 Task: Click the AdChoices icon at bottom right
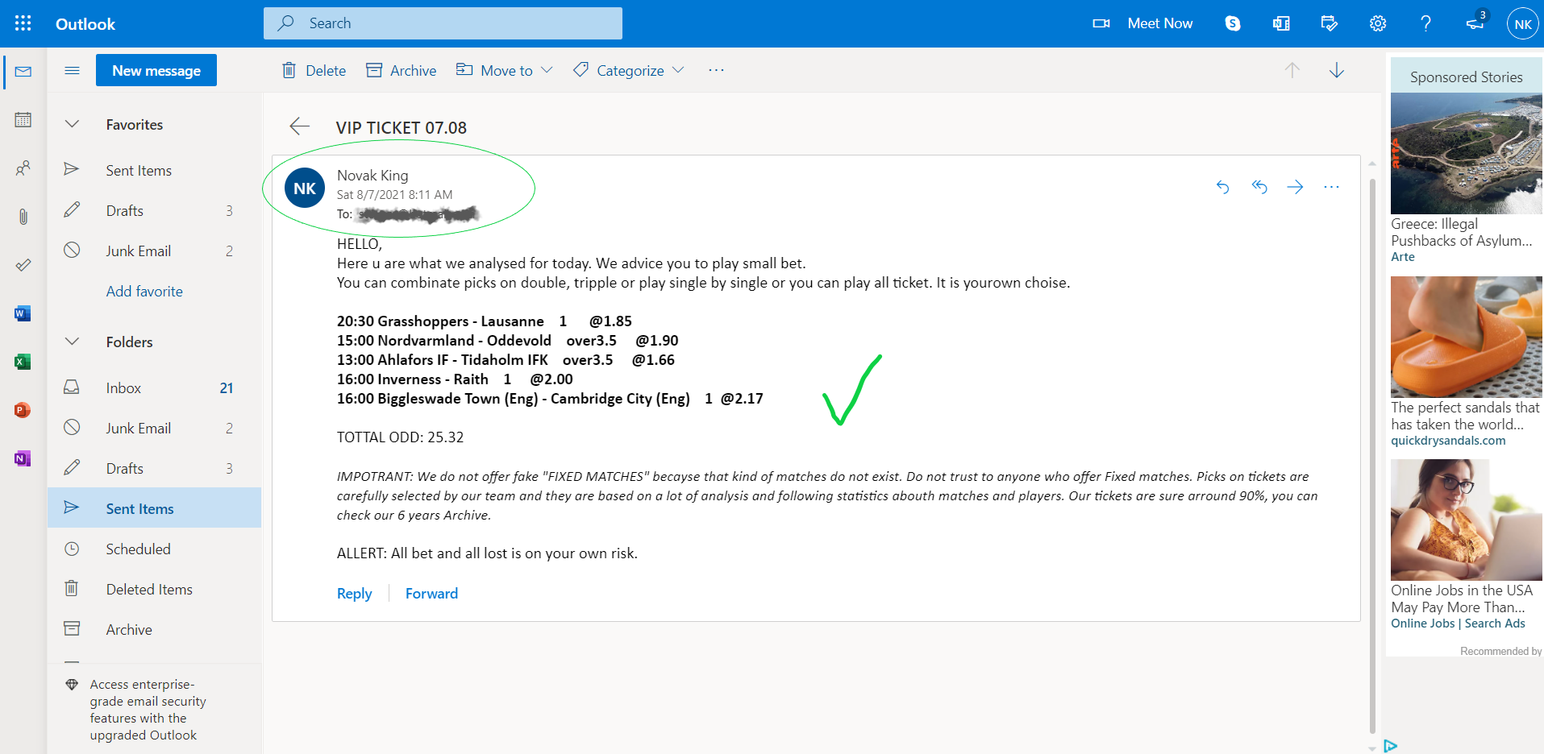coord(1390,746)
